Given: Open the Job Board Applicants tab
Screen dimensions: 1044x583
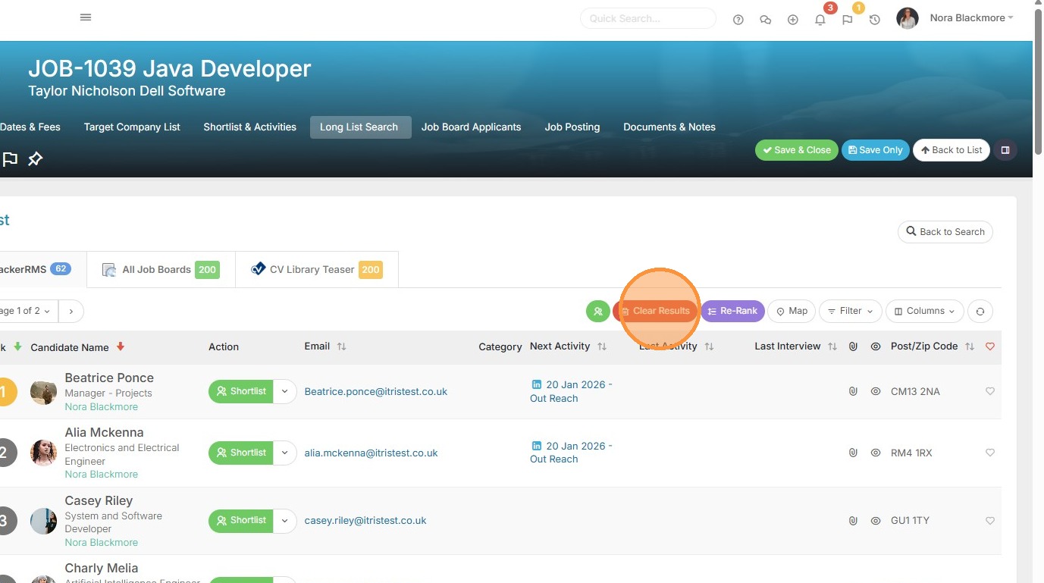Looking at the screenshot, I should [471, 127].
